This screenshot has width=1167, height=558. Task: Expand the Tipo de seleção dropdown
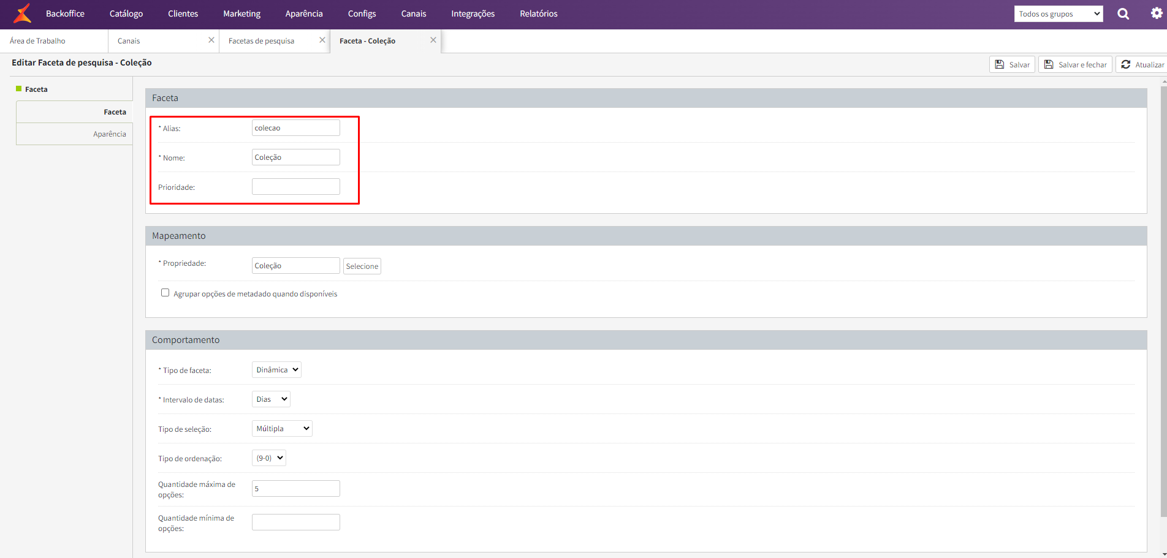[x=282, y=429]
